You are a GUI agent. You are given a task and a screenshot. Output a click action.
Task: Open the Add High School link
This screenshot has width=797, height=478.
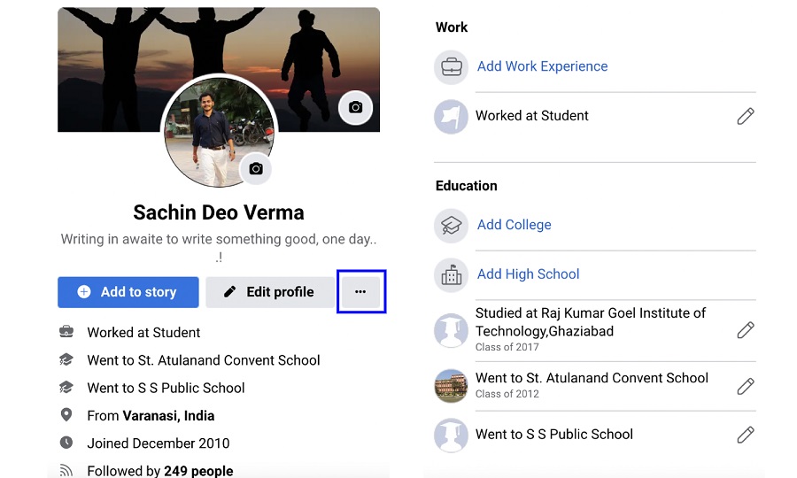tap(528, 274)
